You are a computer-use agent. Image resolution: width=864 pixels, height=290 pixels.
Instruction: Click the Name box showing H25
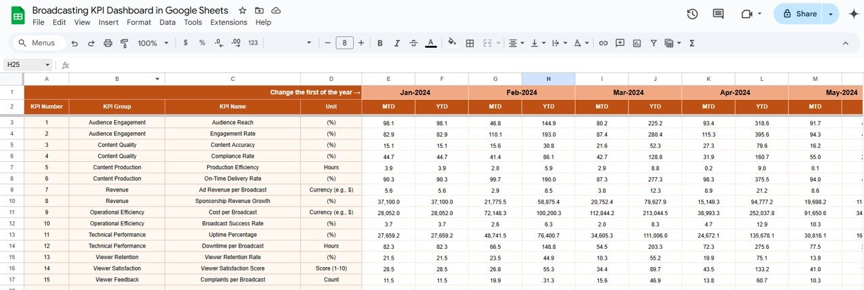(28, 65)
